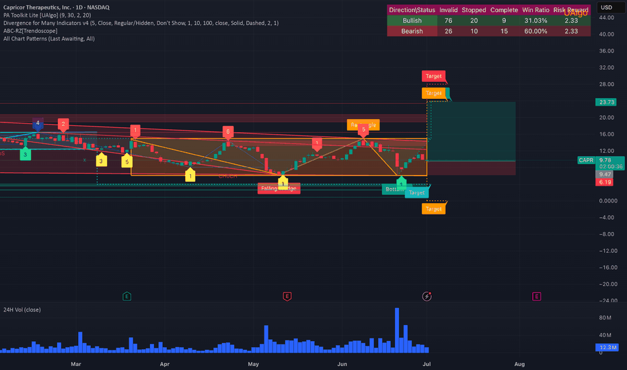The height and width of the screenshot is (370, 627).
Task: Click the 23.73 target price label
Action: pyautogui.click(x=605, y=102)
